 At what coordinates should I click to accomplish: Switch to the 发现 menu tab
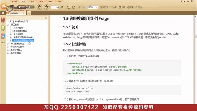(x=59, y=2)
